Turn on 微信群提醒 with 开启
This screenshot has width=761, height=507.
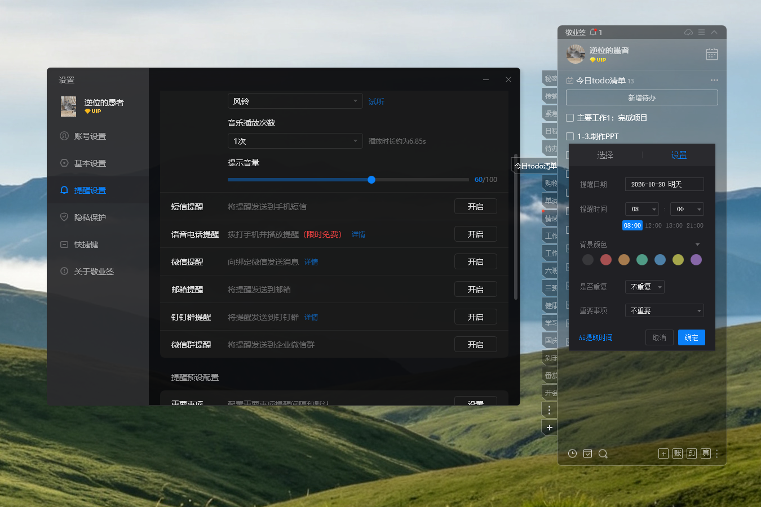[x=476, y=345]
